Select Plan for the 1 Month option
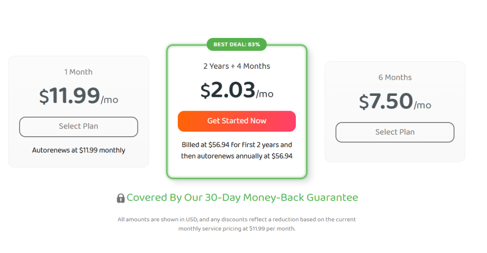487x253 pixels. pos(78,127)
